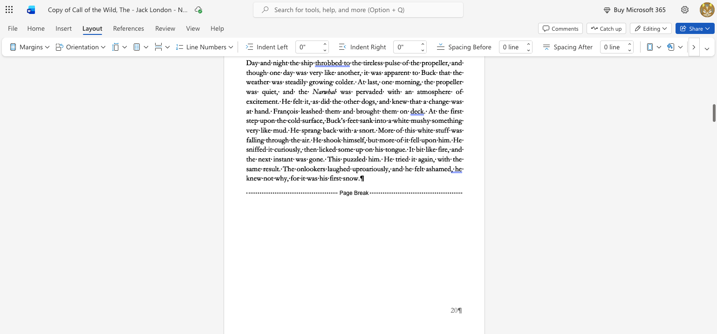Check the cloud save status icon
This screenshot has width=717, height=334.
pos(198,10)
